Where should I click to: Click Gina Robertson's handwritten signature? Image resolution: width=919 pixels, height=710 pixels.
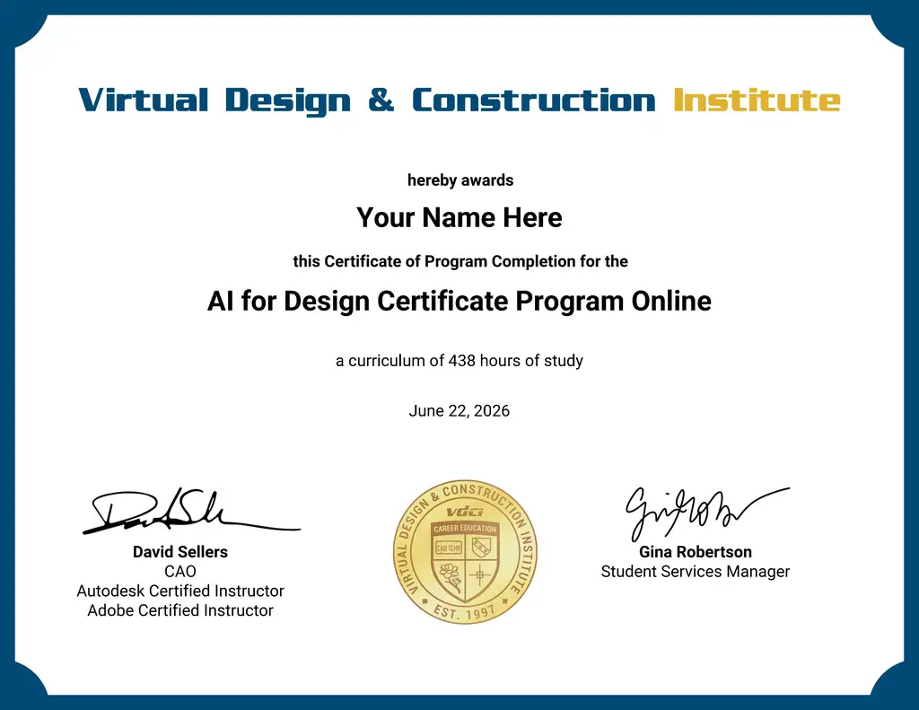(x=707, y=513)
